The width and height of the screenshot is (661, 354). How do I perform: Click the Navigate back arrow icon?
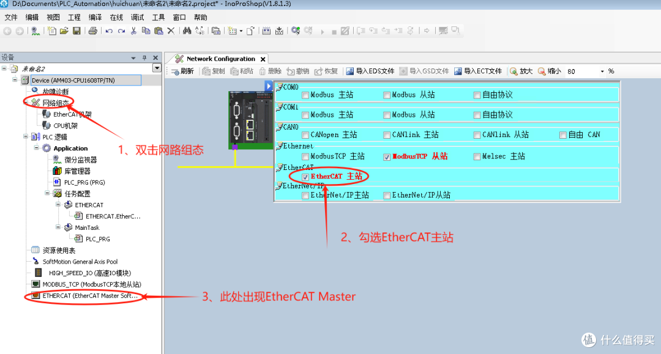click(x=7, y=31)
